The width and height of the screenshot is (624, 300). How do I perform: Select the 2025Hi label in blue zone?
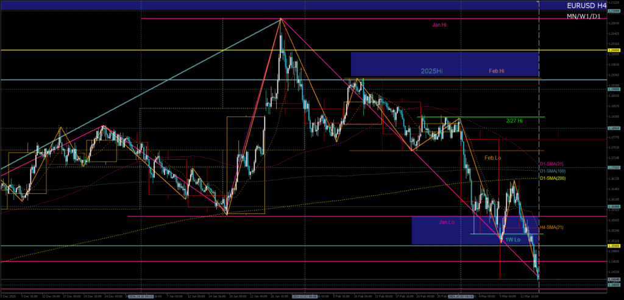[x=431, y=71]
